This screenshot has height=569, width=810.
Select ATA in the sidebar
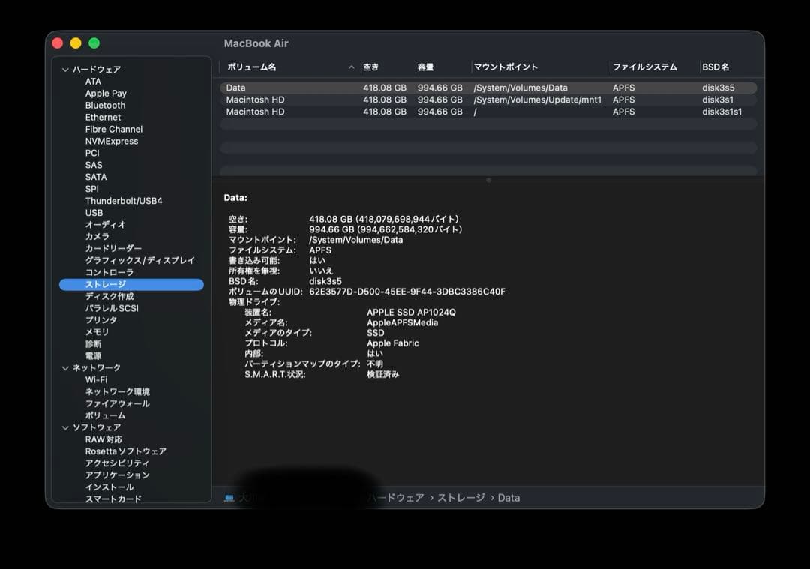pyautogui.click(x=93, y=82)
